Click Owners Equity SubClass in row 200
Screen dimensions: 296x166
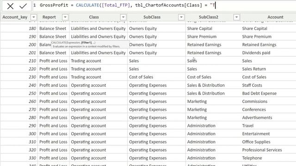[143, 45]
